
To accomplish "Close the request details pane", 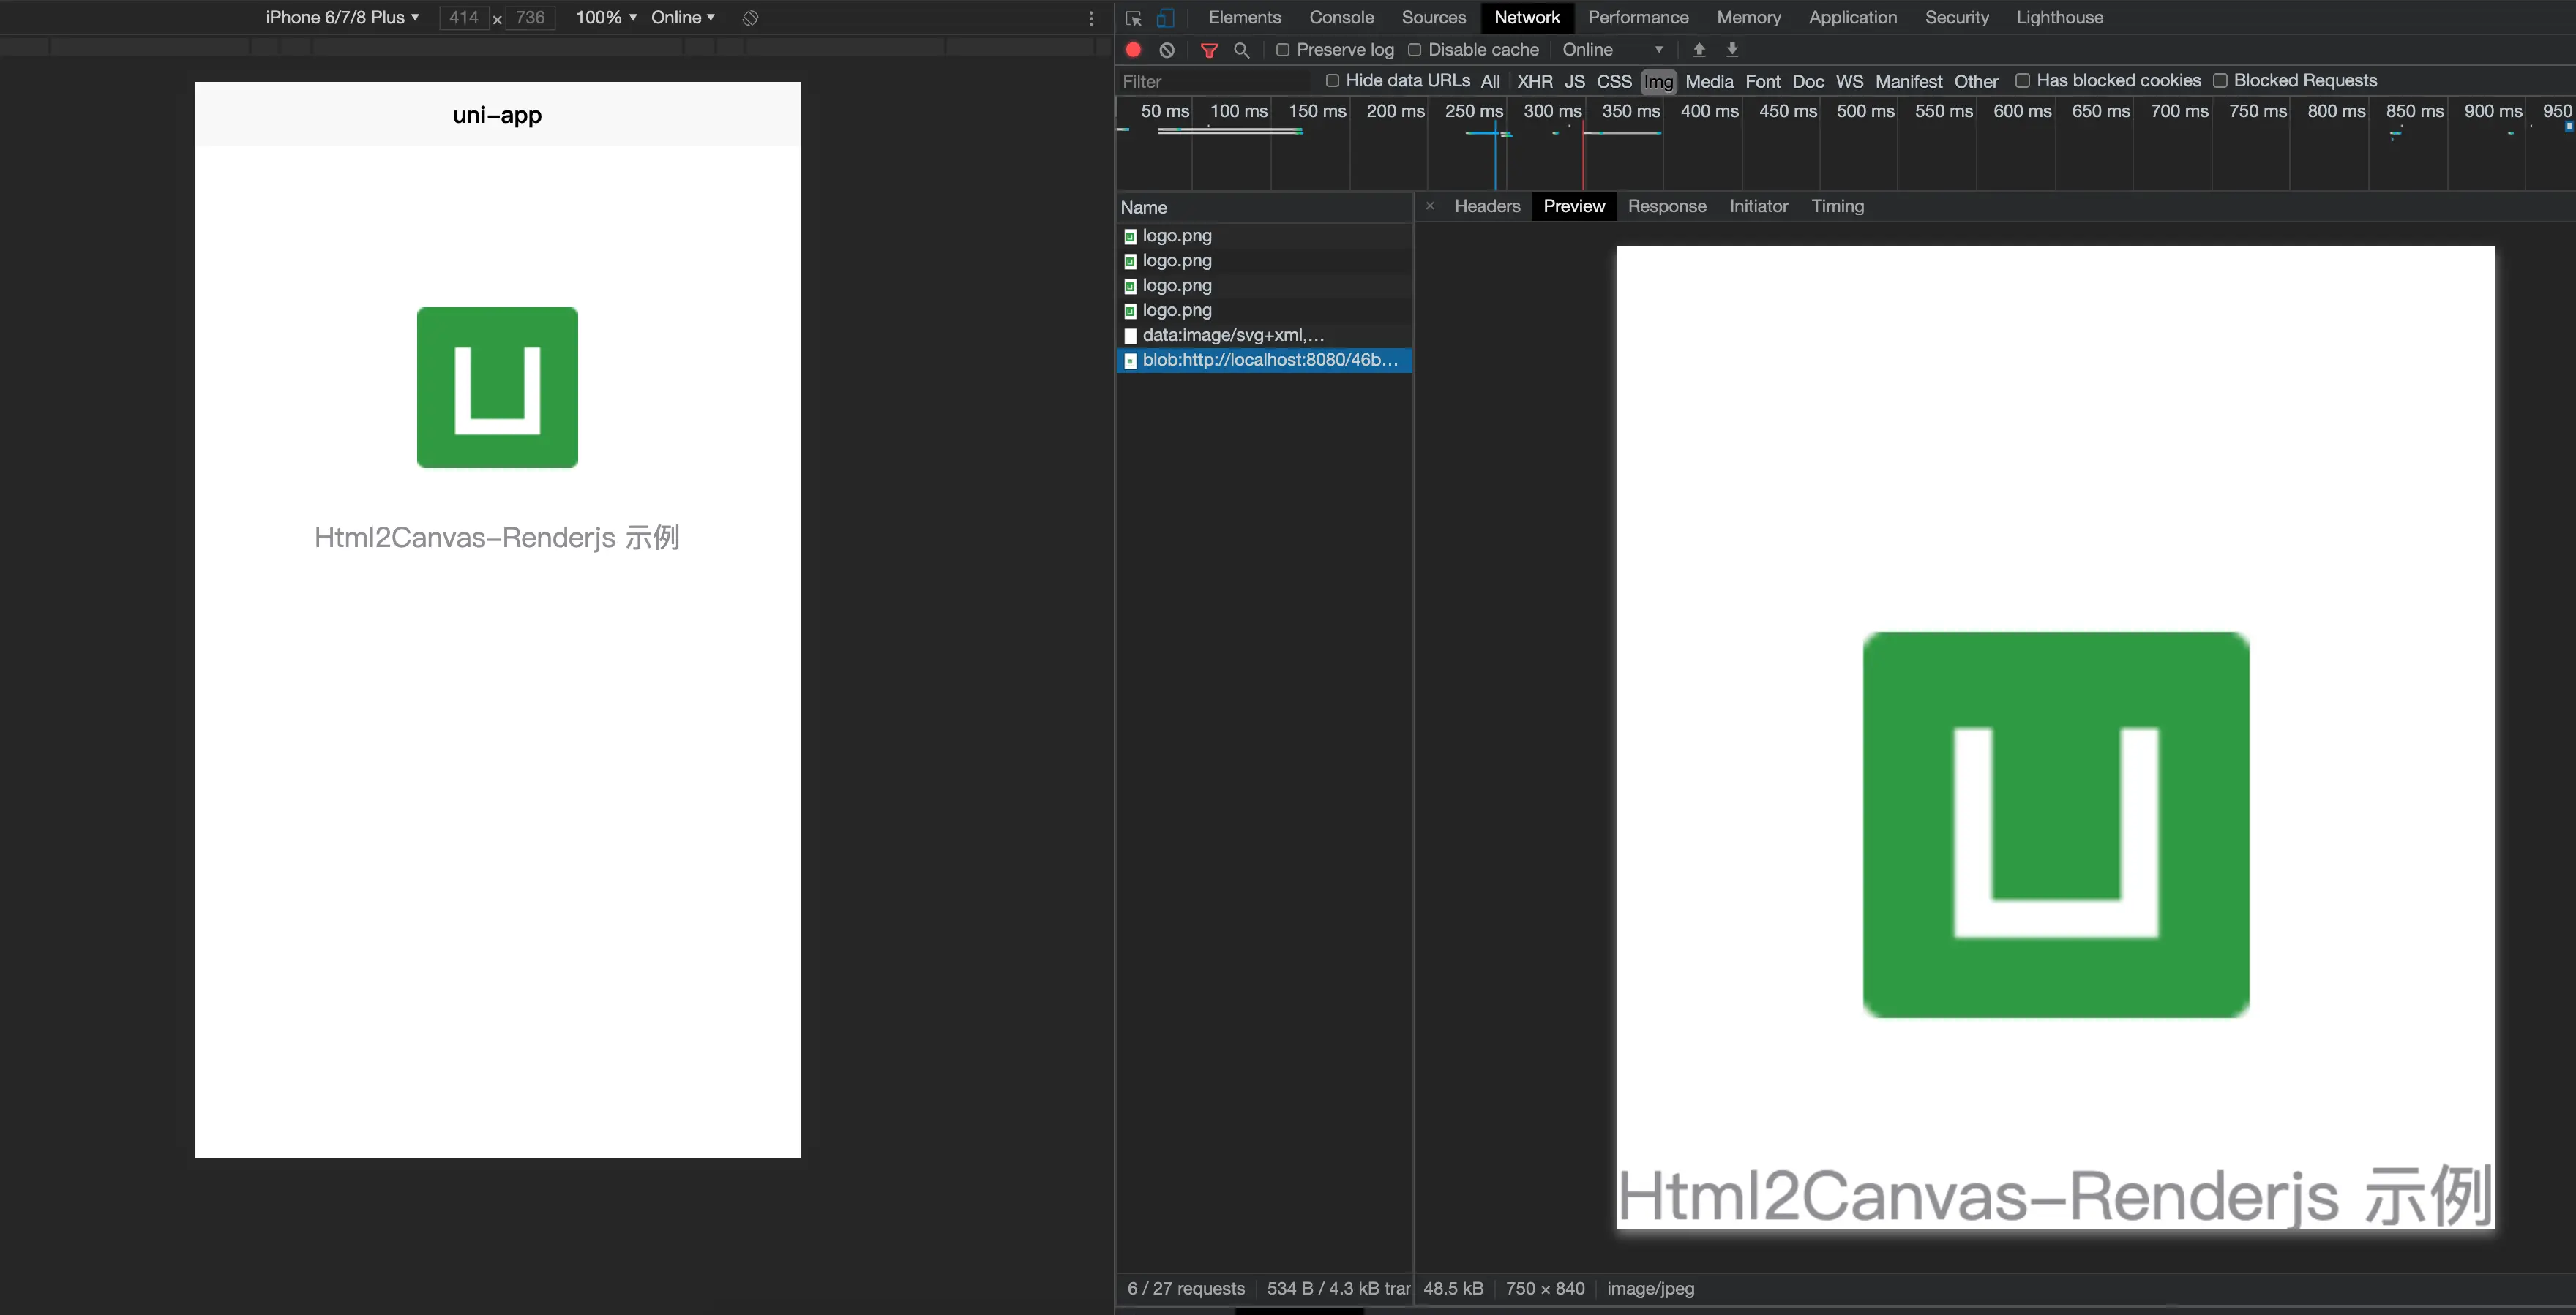I will pos(1430,206).
